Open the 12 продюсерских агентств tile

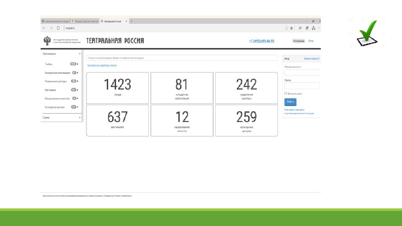pyautogui.click(x=182, y=121)
